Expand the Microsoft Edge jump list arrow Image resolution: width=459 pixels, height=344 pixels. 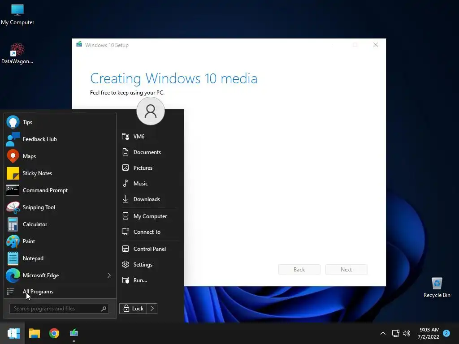tap(109, 275)
